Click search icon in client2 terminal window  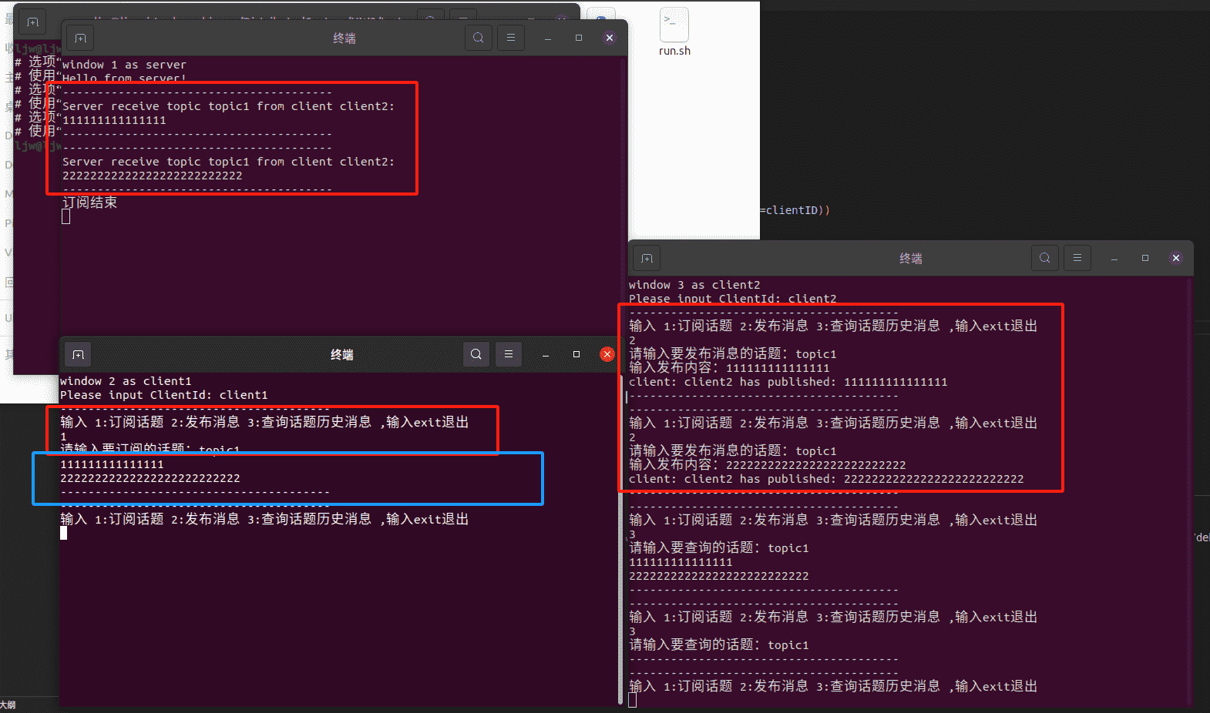coord(1045,258)
